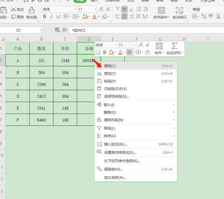224x199 pixels.
Task: Click mini toolbar AutoSum (自动求和) button
Action: click(x=175, y=49)
